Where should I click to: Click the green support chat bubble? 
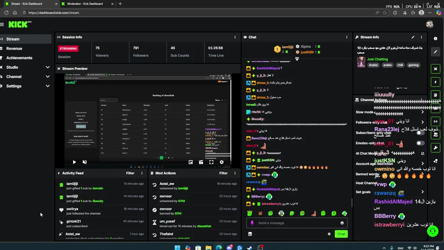(x=433, y=231)
